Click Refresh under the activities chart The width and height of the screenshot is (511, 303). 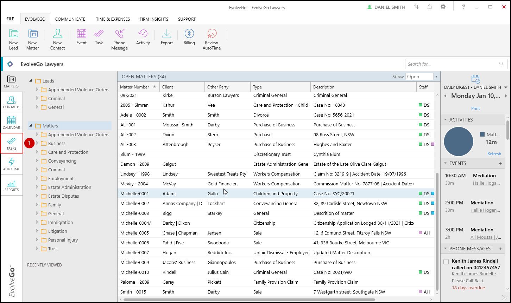click(494, 154)
